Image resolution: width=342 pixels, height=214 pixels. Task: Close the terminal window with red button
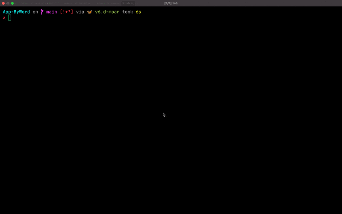click(x=3, y=3)
